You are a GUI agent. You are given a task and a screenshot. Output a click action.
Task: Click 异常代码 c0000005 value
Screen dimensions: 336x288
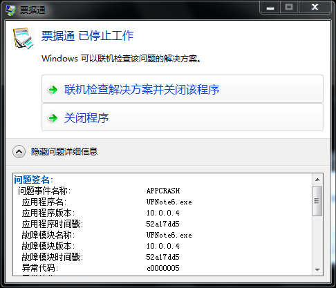point(163,268)
